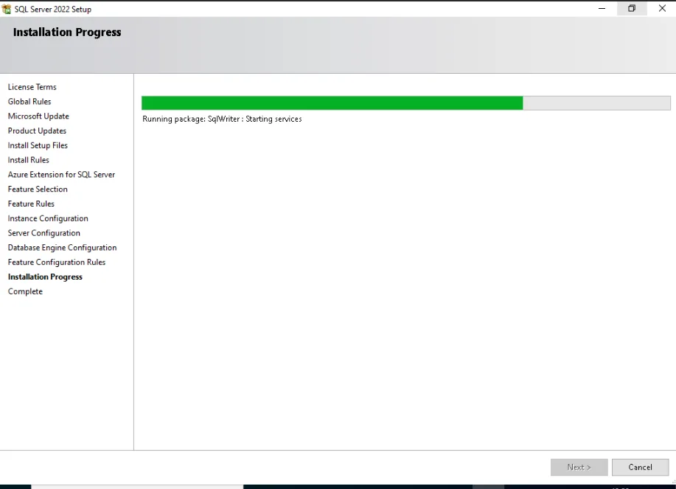Click the SQL Server Setup title bar icon
676x489 pixels.
tap(6, 9)
